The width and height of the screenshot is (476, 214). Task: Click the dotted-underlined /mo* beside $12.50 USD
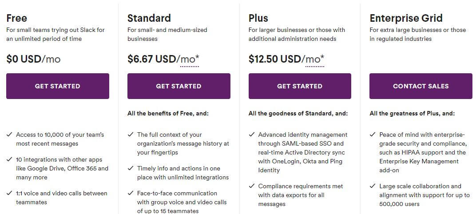click(313, 59)
